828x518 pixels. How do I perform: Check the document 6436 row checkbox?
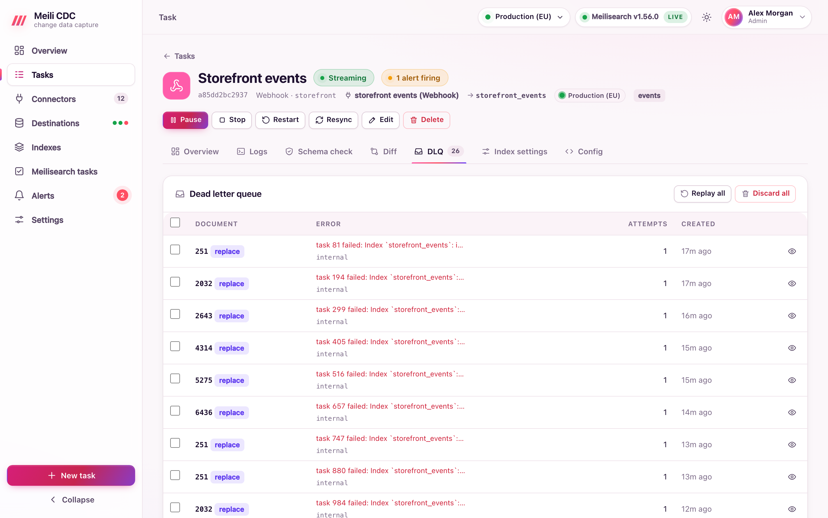175,411
